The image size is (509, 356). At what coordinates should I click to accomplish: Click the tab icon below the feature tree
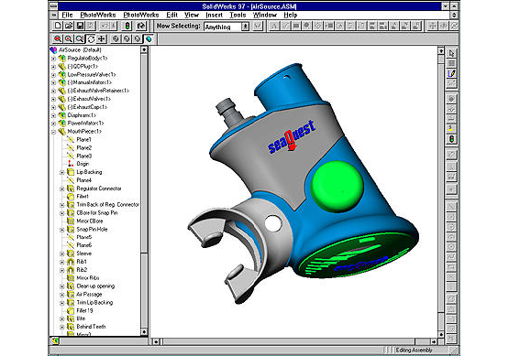click(56, 340)
